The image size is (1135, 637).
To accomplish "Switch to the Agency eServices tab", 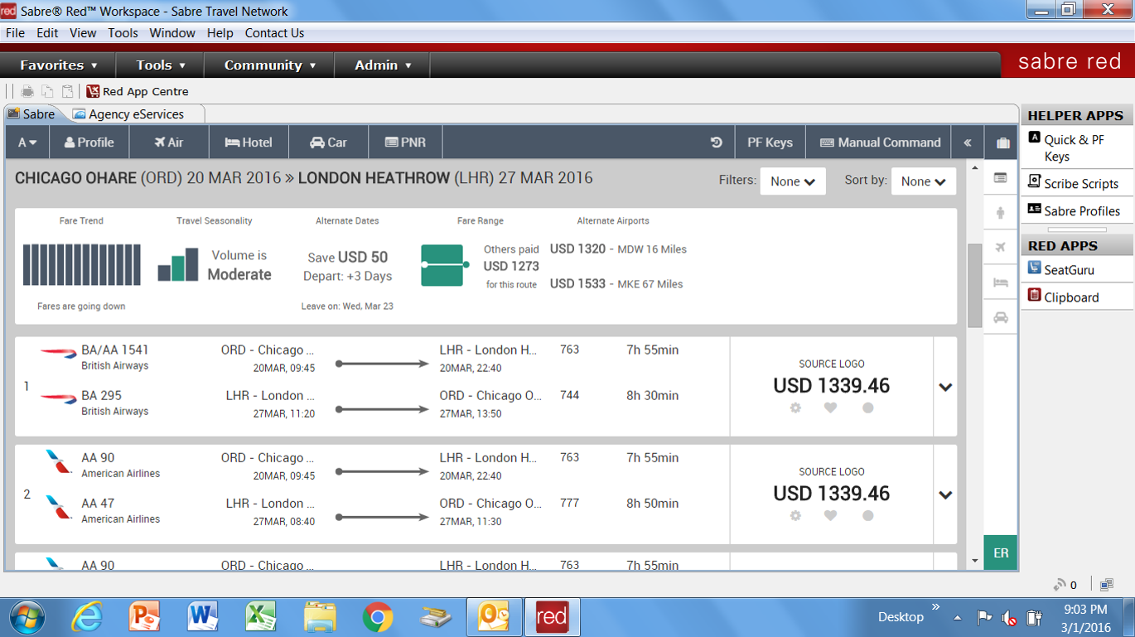I will pyautogui.click(x=136, y=114).
